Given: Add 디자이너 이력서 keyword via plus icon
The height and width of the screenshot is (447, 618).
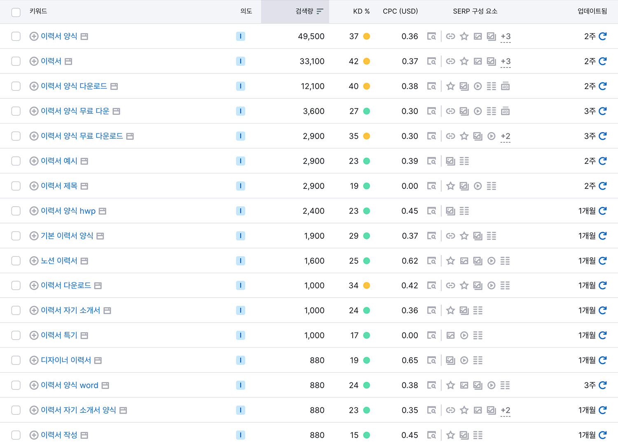Looking at the screenshot, I should 34,361.
